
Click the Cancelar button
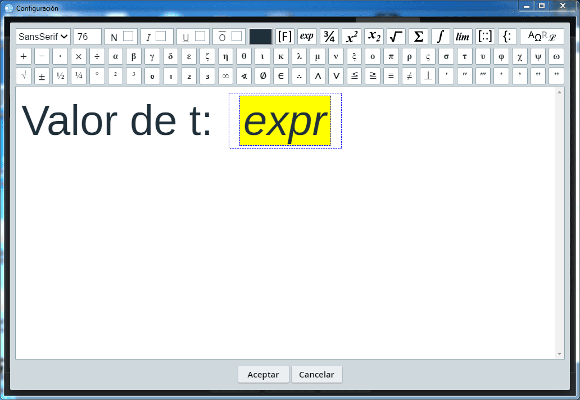coord(316,375)
